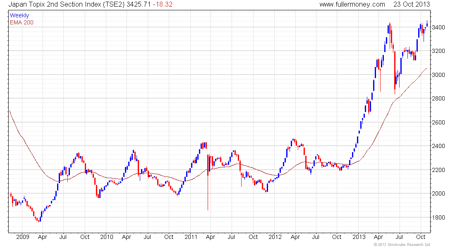Click the last price value 3425.71
This screenshot has width=455, height=248.
click(139, 5)
